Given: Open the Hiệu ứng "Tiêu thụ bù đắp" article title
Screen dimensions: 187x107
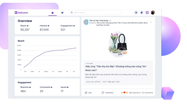Looking at the screenshot, I should 116,68.
